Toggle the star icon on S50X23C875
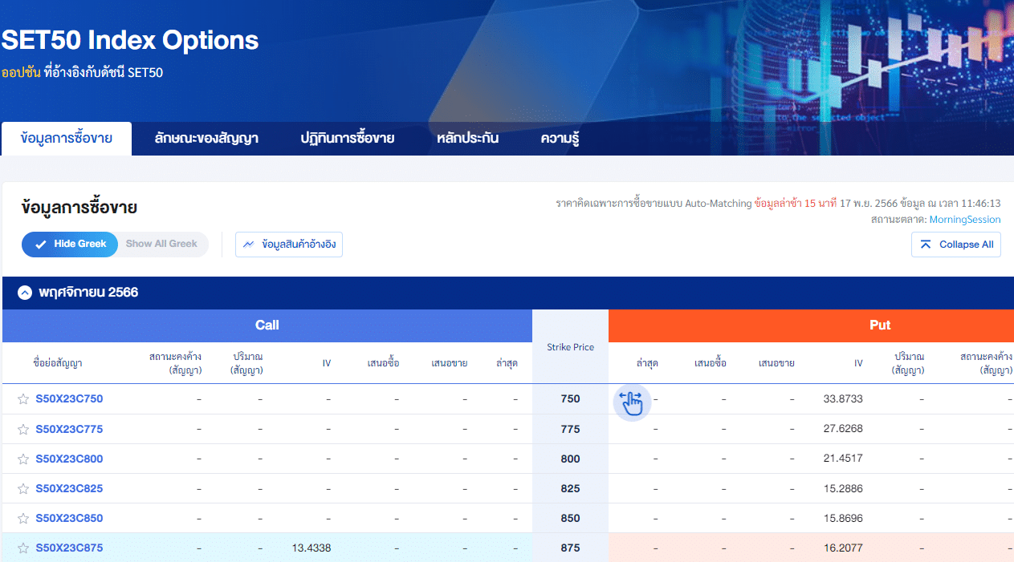This screenshot has width=1014, height=562. click(x=22, y=547)
